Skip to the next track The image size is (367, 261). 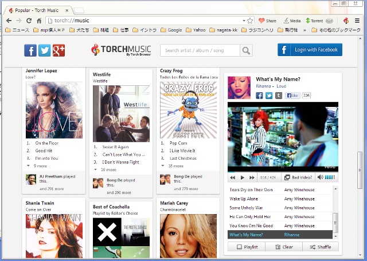252,177
